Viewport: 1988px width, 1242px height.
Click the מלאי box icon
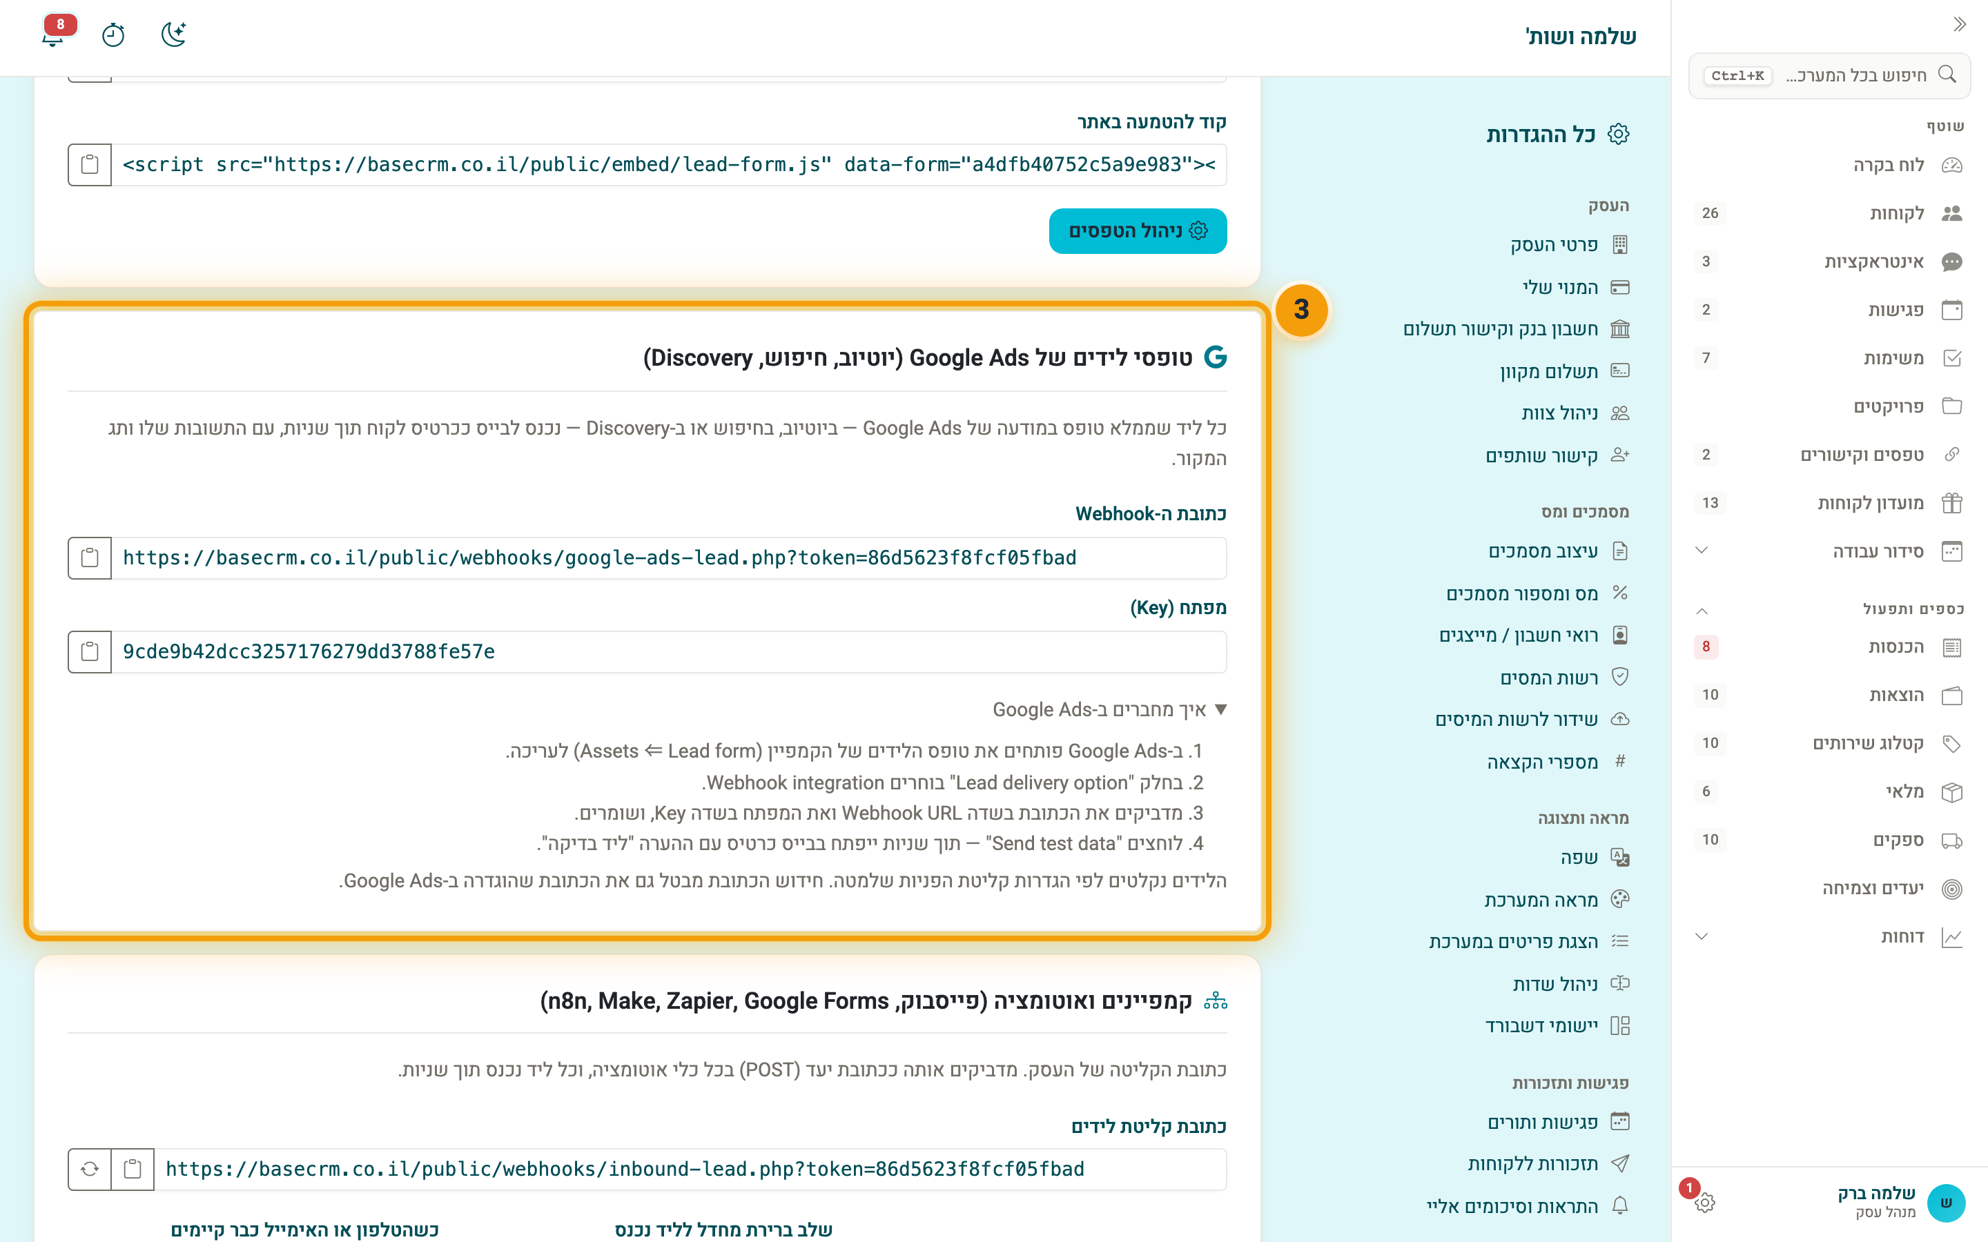coord(1952,793)
